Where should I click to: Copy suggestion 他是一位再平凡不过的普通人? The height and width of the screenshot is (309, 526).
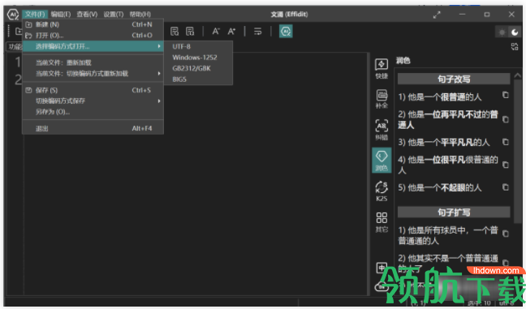coord(506,119)
